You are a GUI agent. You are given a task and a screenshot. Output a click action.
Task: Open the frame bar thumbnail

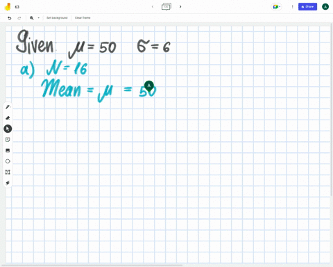166,7
